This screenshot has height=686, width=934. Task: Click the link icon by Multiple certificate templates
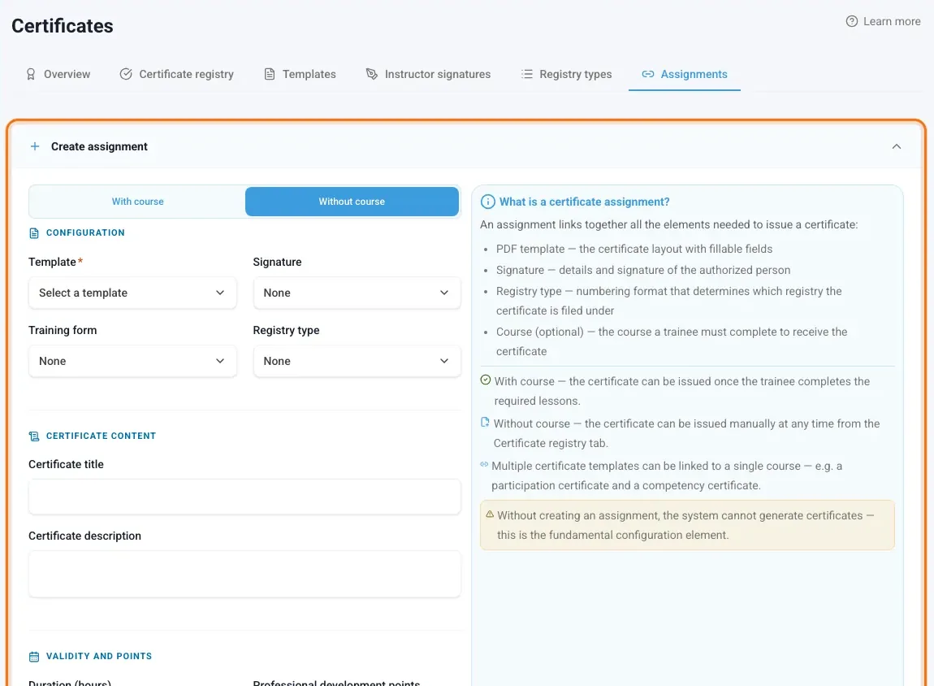pos(484,463)
